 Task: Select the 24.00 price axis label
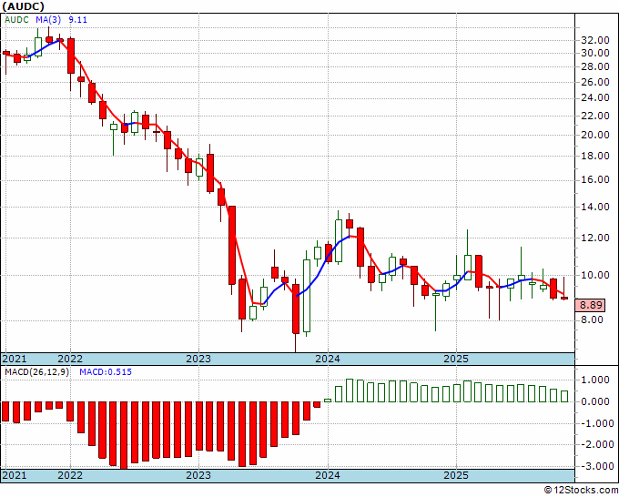[x=595, y=98]
